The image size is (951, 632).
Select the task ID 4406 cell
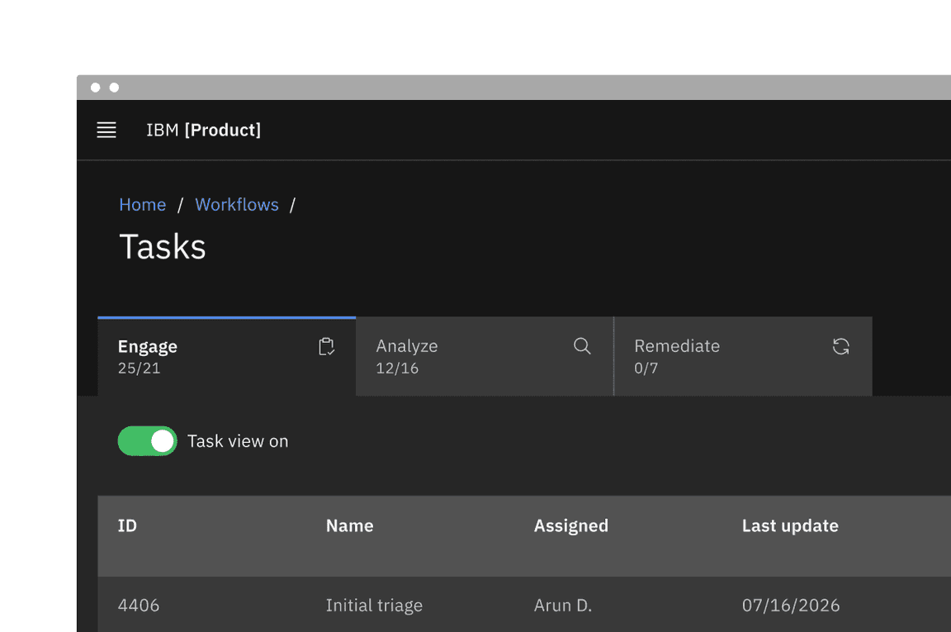pyautogui.click(x=139, y=606)
